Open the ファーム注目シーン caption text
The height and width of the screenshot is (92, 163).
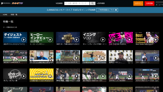(143, 62)
